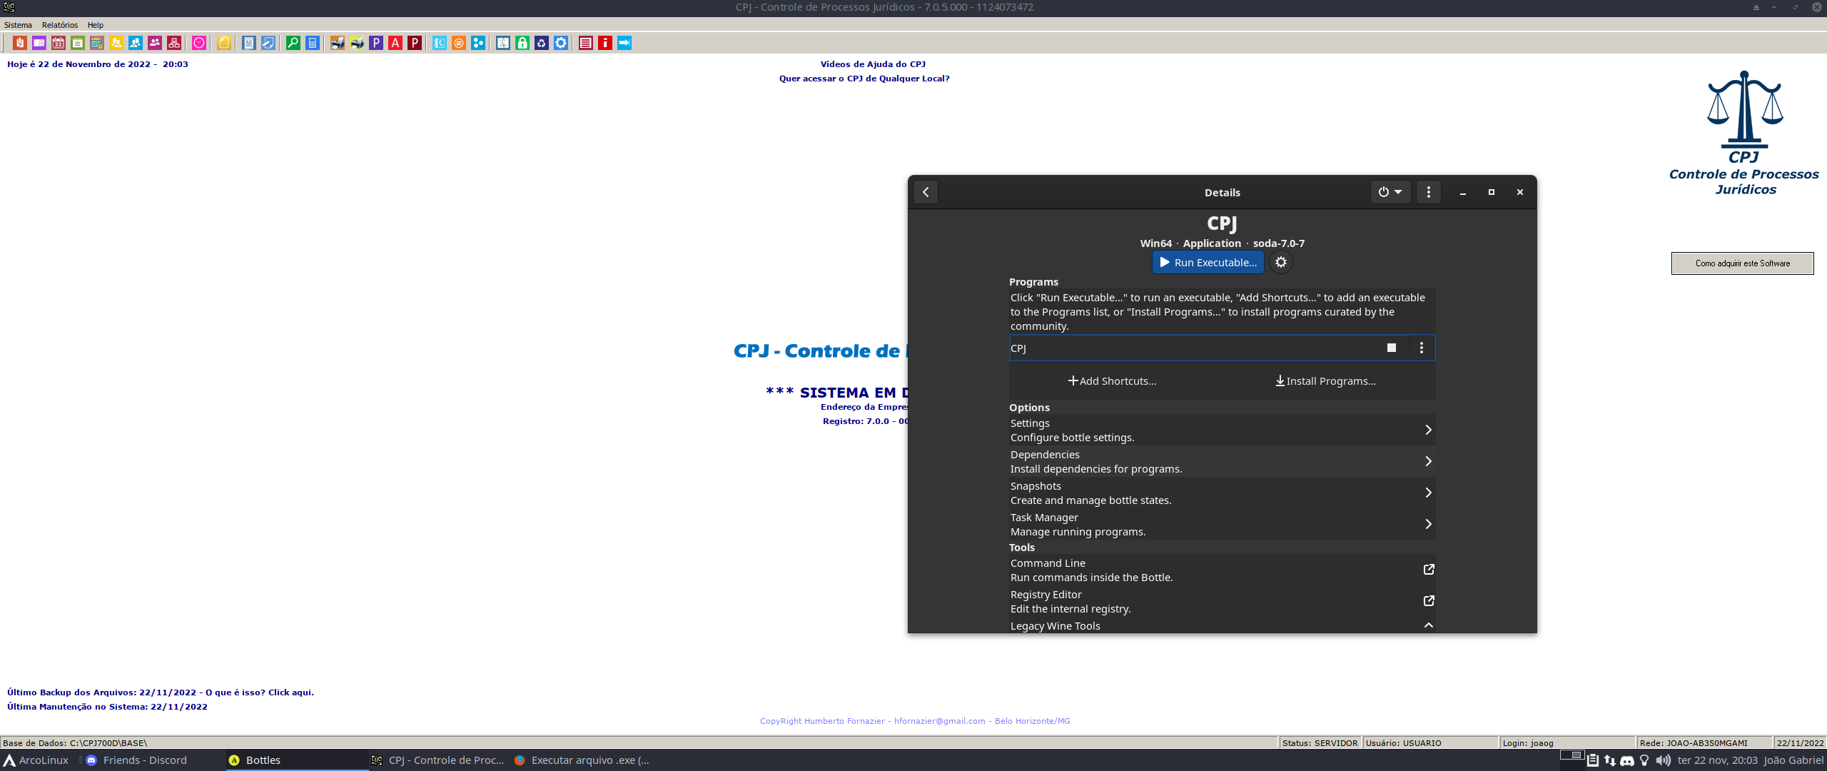Click 'Como adquirir este Software' button
Viewport: 1827px width, 771px height.
pyautogui.click(x=1742, y=263)
